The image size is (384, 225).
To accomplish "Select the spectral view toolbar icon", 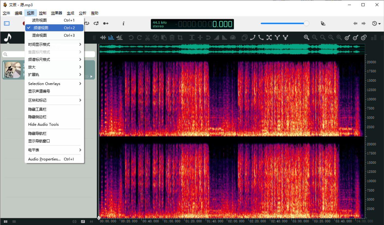I will 111,38.
